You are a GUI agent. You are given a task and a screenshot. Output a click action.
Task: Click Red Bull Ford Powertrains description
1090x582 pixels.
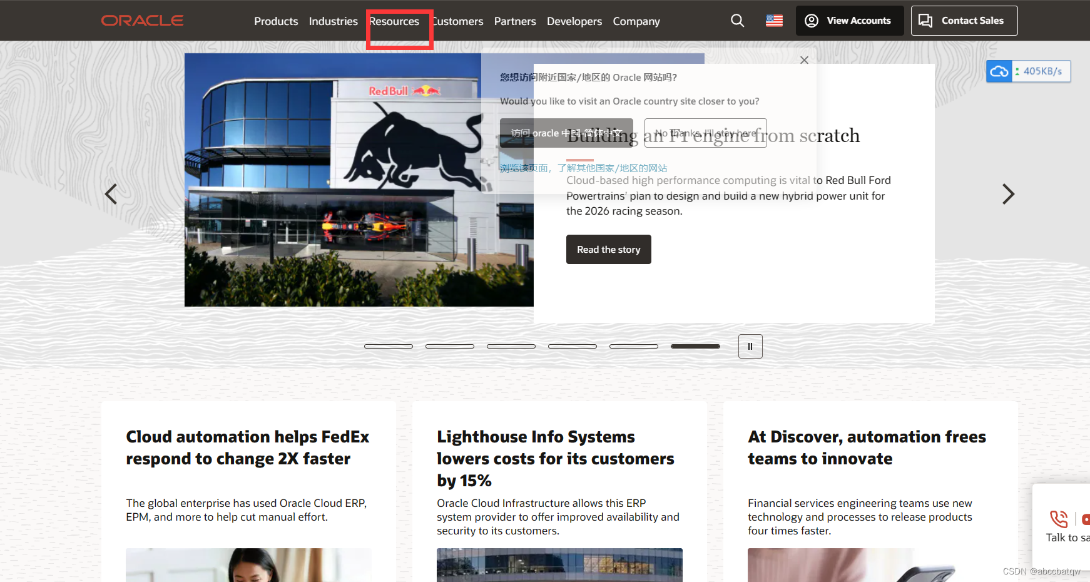[x=728, y=196]
